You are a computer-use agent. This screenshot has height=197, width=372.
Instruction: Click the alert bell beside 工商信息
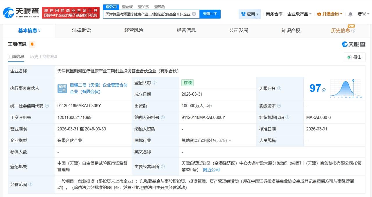click(32, 44)
